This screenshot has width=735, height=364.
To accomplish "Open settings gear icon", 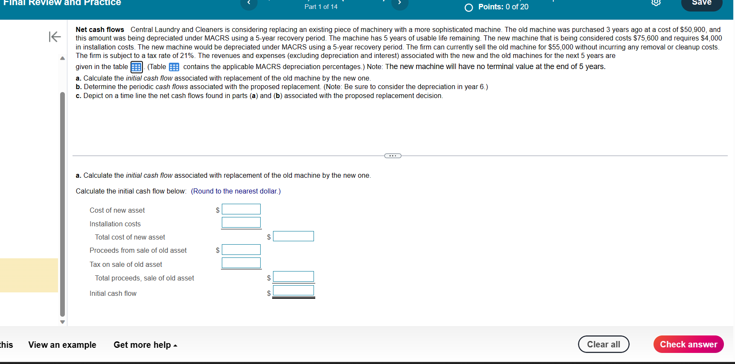I will coord(656,3).
